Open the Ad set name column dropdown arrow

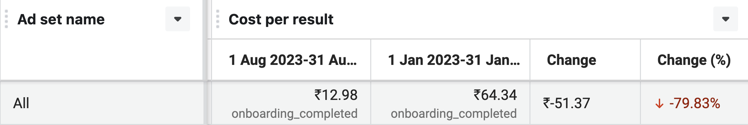point(177,19)
